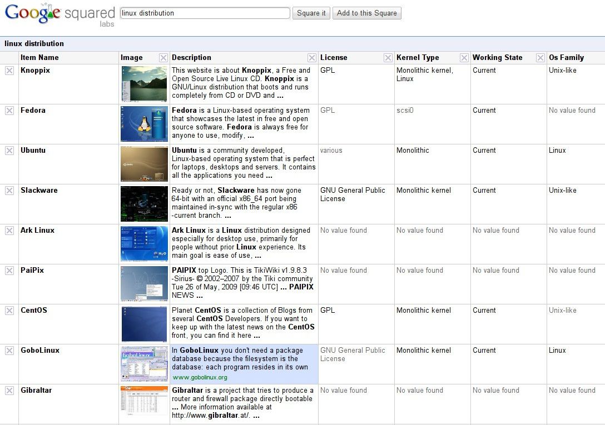The image size is (605, 425).
Task: Click the GoboLinux description cell
Action: point(244,364)
